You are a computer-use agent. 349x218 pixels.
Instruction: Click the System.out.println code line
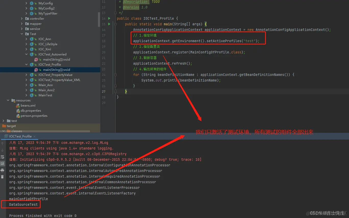click(181, 80)
